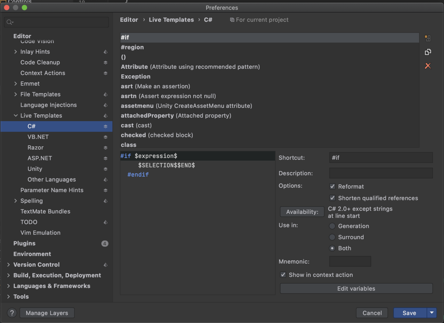Image resolution: width=444 pixels, height=323 pixels.
Task: Expand the Emmet tree node
Action: coord(16,84)
